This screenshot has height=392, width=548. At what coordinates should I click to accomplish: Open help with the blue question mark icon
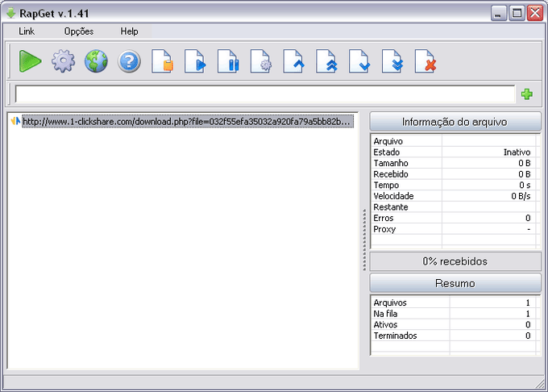[129, 61]
